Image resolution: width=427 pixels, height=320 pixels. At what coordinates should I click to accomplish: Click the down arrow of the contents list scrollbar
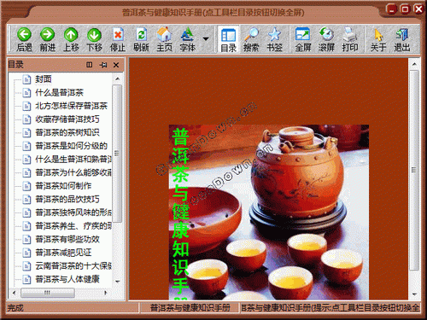tap(117, 282)
